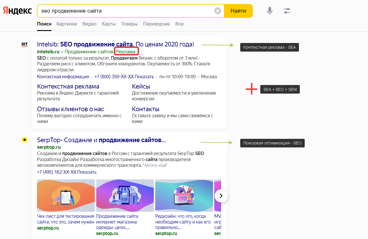Click the carousel next arrow on SerpTop images
368x239 pixels.
[221, 196]
